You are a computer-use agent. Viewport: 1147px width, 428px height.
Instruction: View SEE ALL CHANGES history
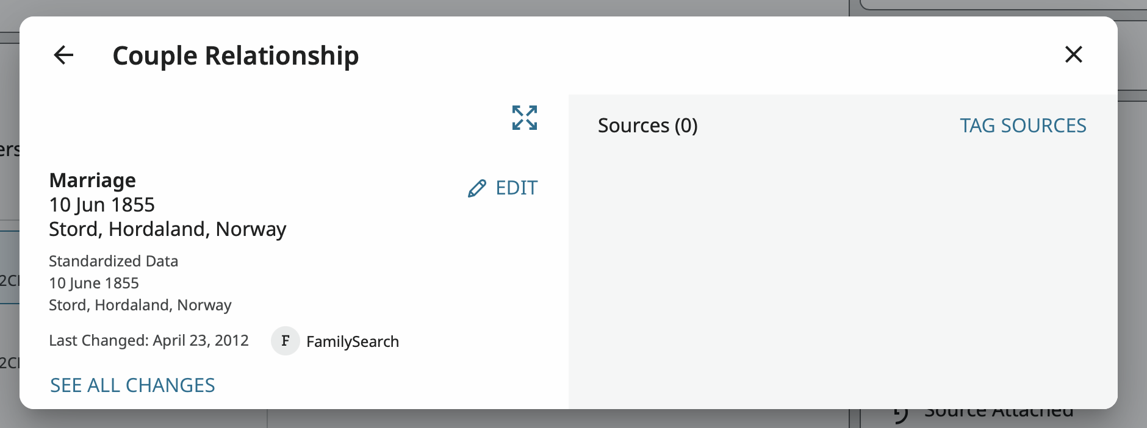[132, 385]
